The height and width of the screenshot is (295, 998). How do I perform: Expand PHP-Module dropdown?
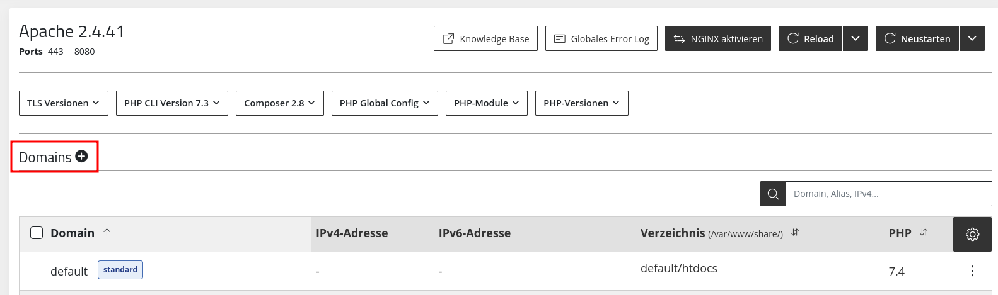(x=487, y=103)
